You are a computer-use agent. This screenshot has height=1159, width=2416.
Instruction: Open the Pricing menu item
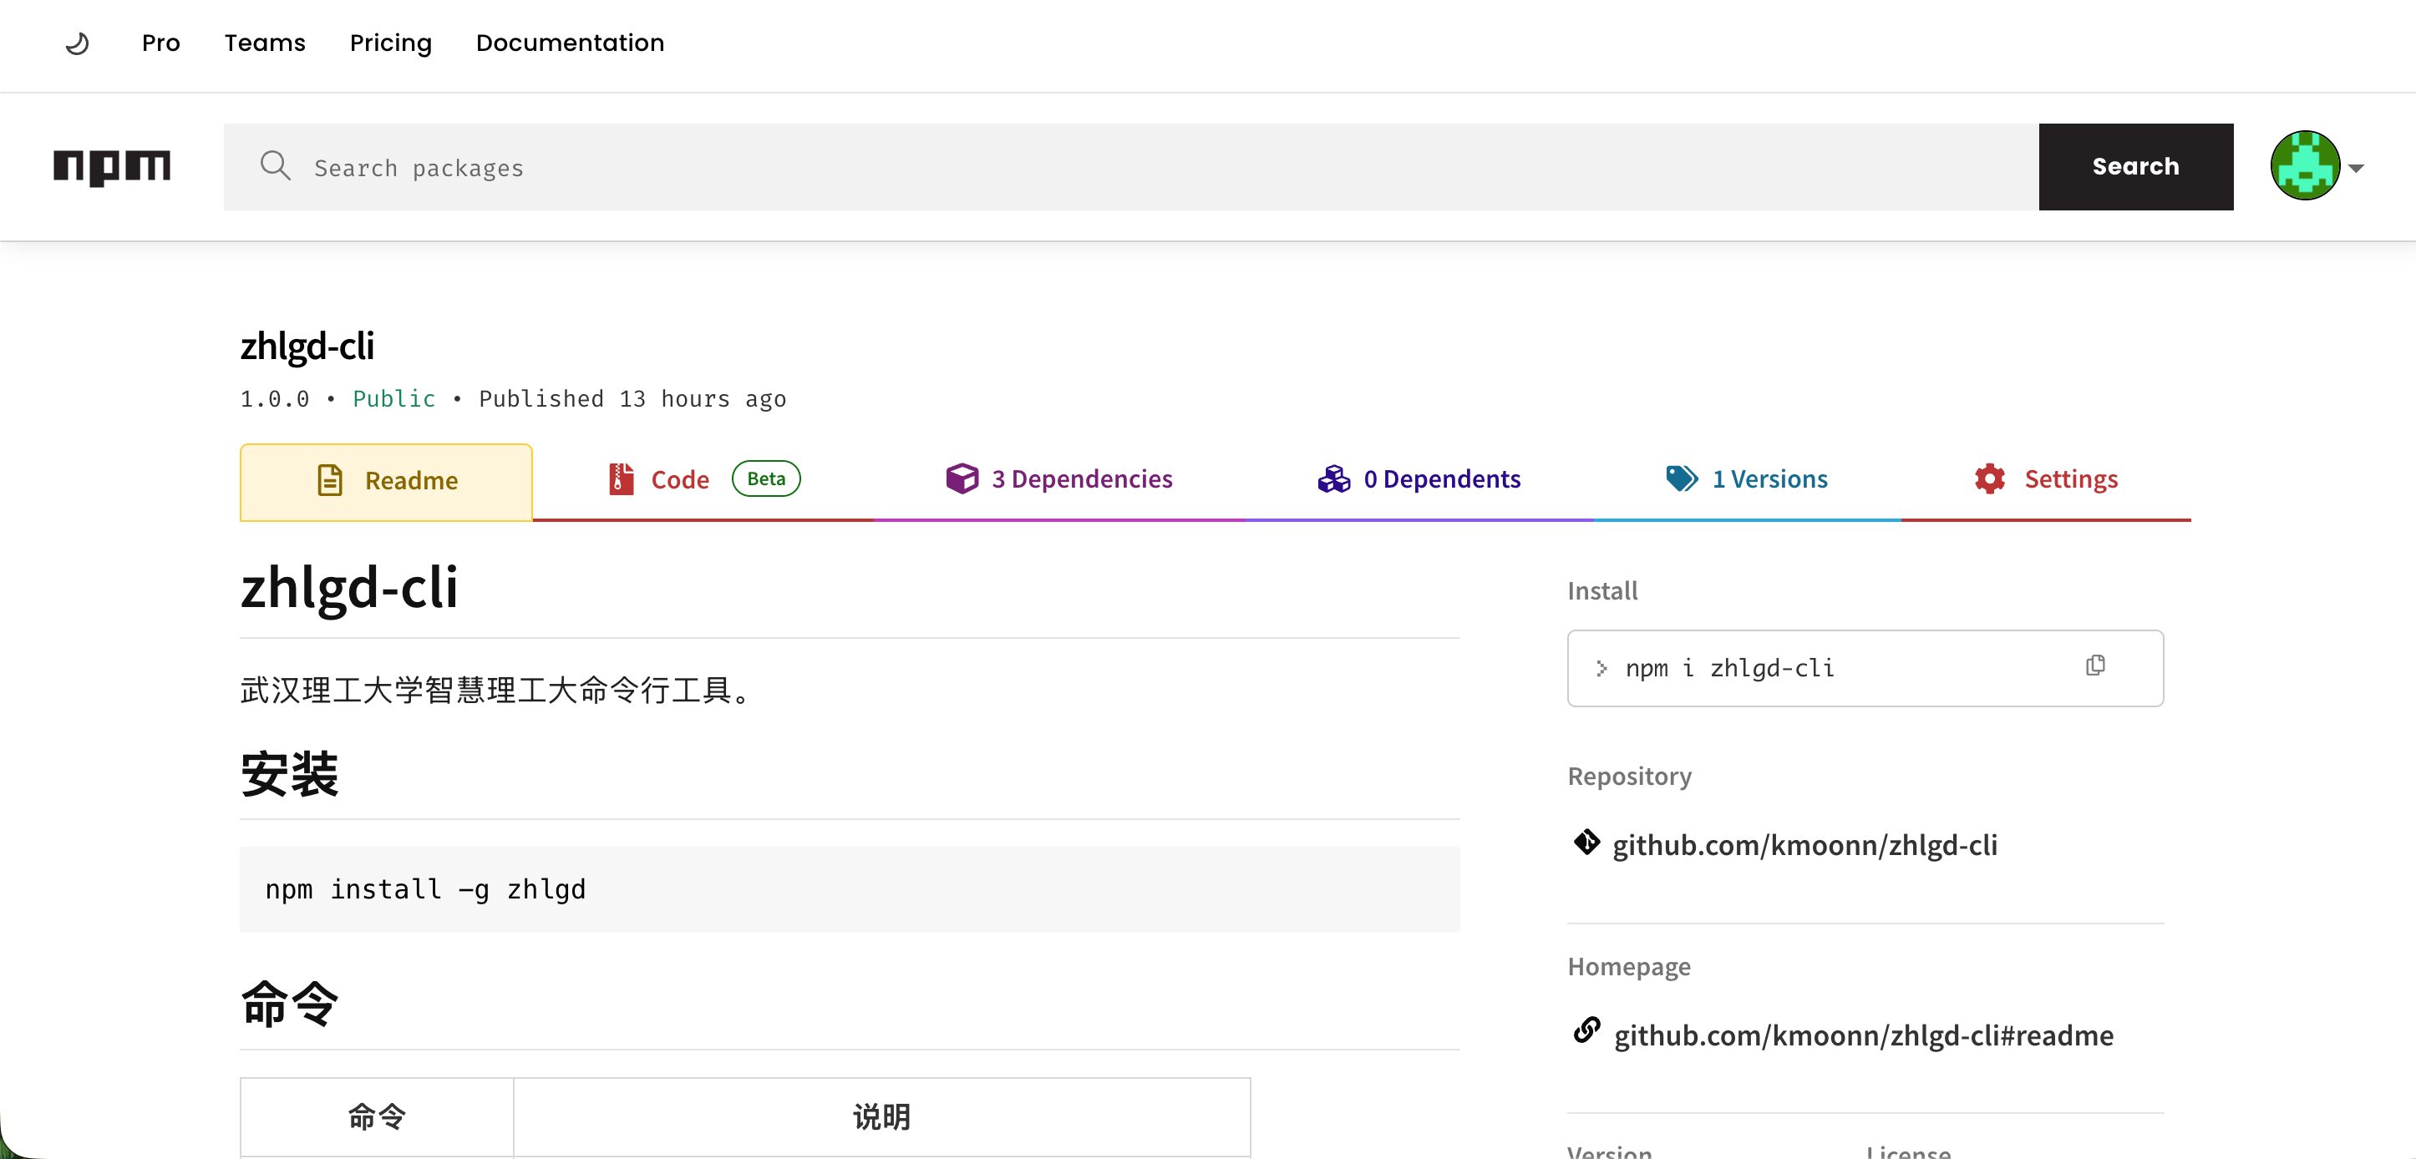pos(390,43)
